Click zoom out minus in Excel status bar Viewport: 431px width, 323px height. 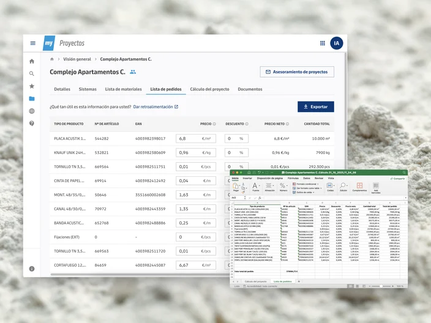(369, 286)
